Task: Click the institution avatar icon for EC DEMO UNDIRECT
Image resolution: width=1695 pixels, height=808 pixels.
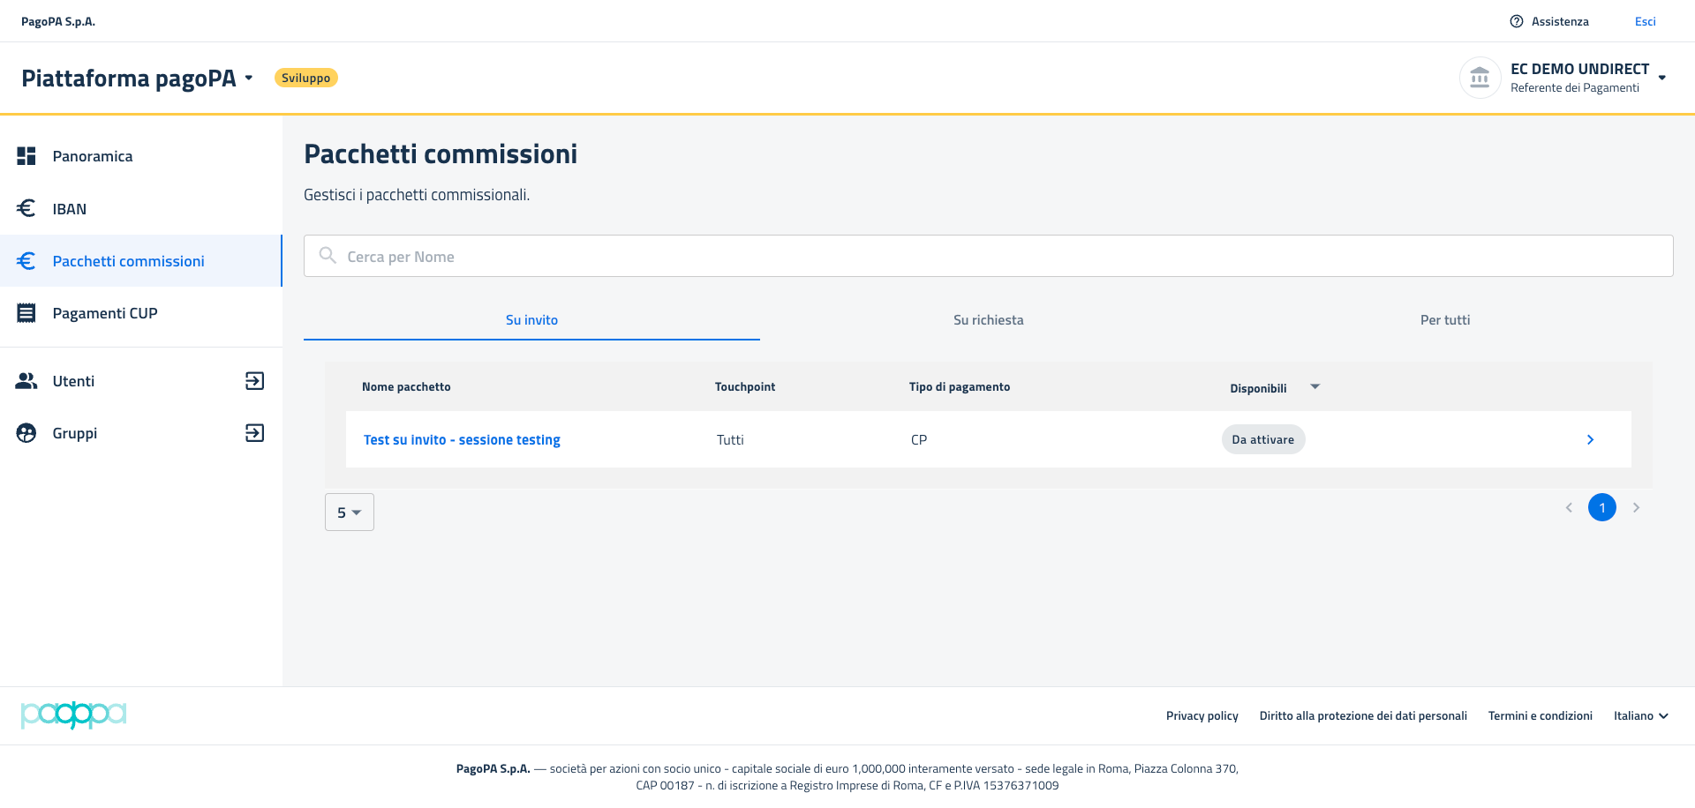Action: 1480,78
